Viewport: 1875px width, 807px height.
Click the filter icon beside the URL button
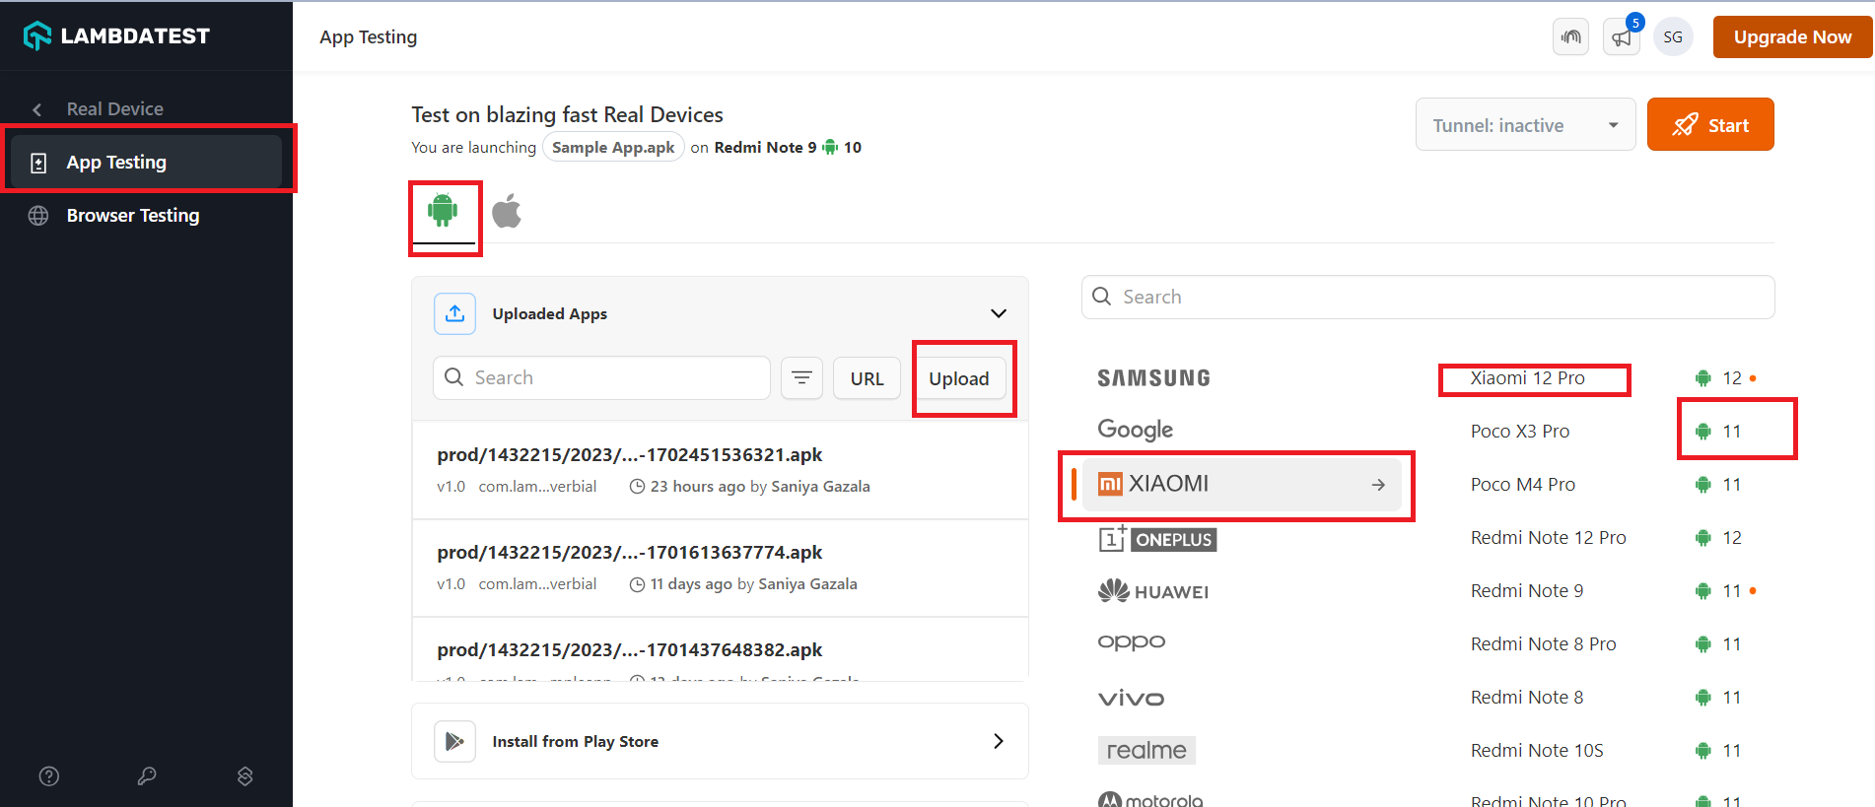(x=801, y=378)
